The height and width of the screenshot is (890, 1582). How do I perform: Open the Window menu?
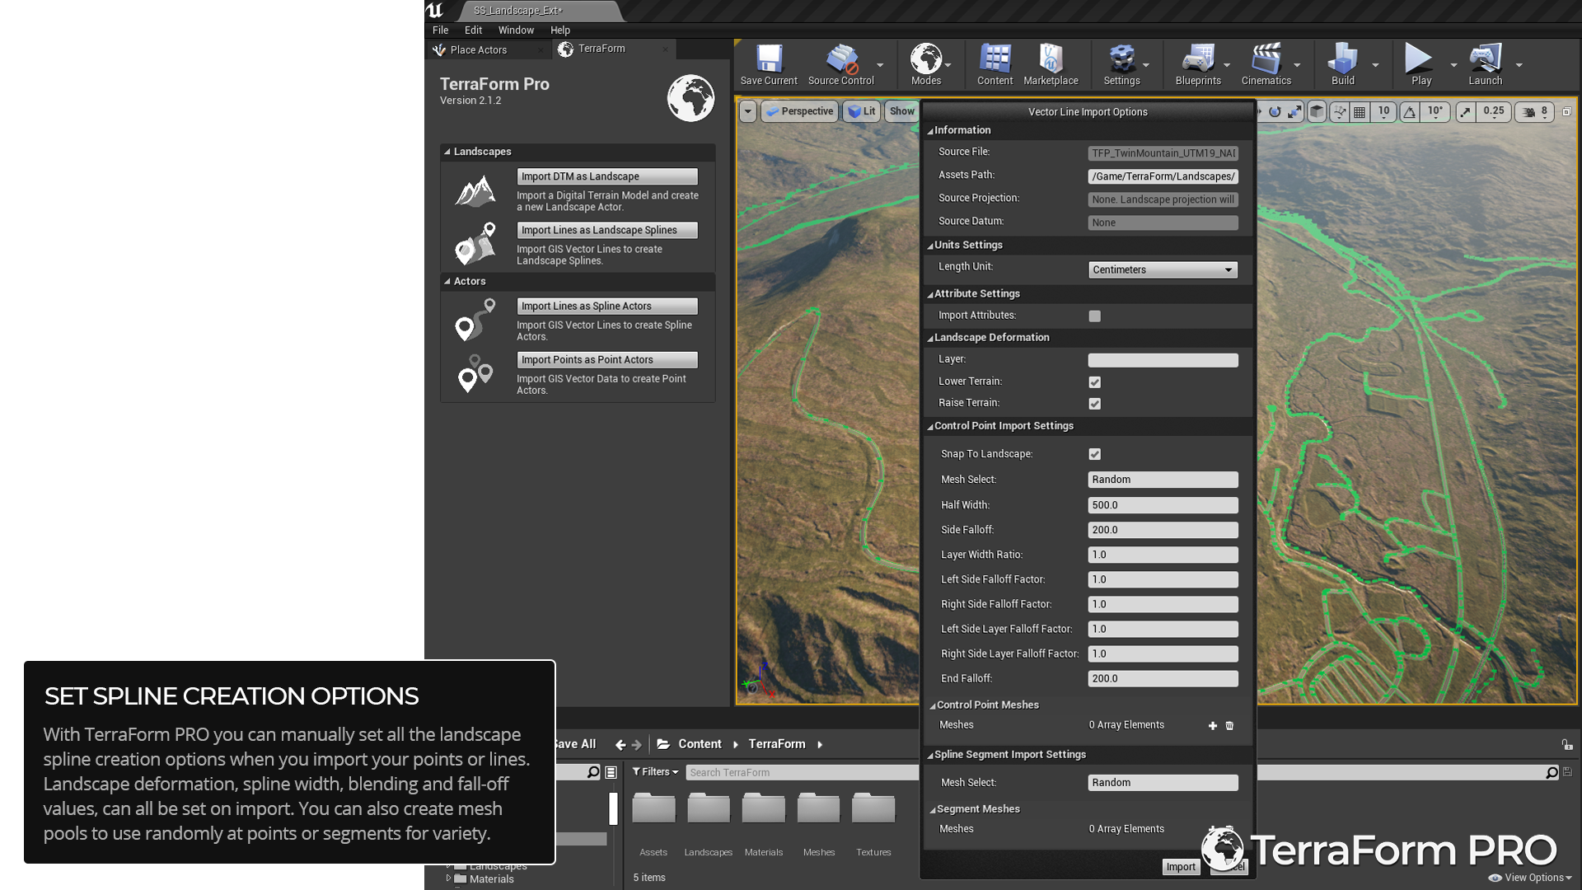point(516,30)
